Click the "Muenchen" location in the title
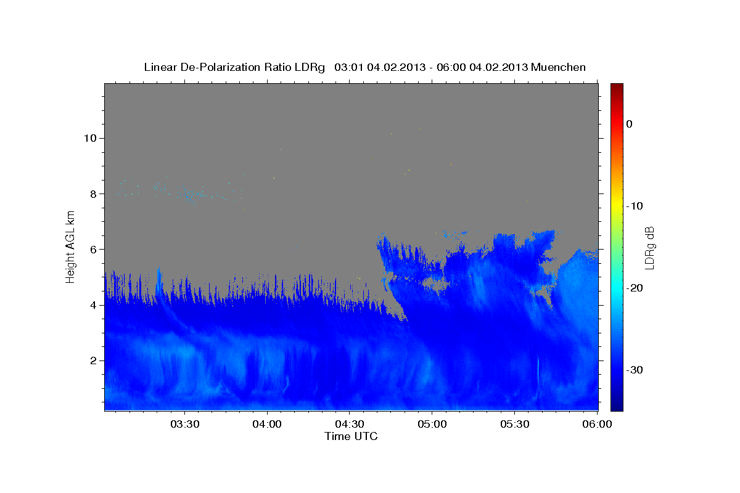The height and width of the screenshot is (493, 740). click(x=559, y=67)
